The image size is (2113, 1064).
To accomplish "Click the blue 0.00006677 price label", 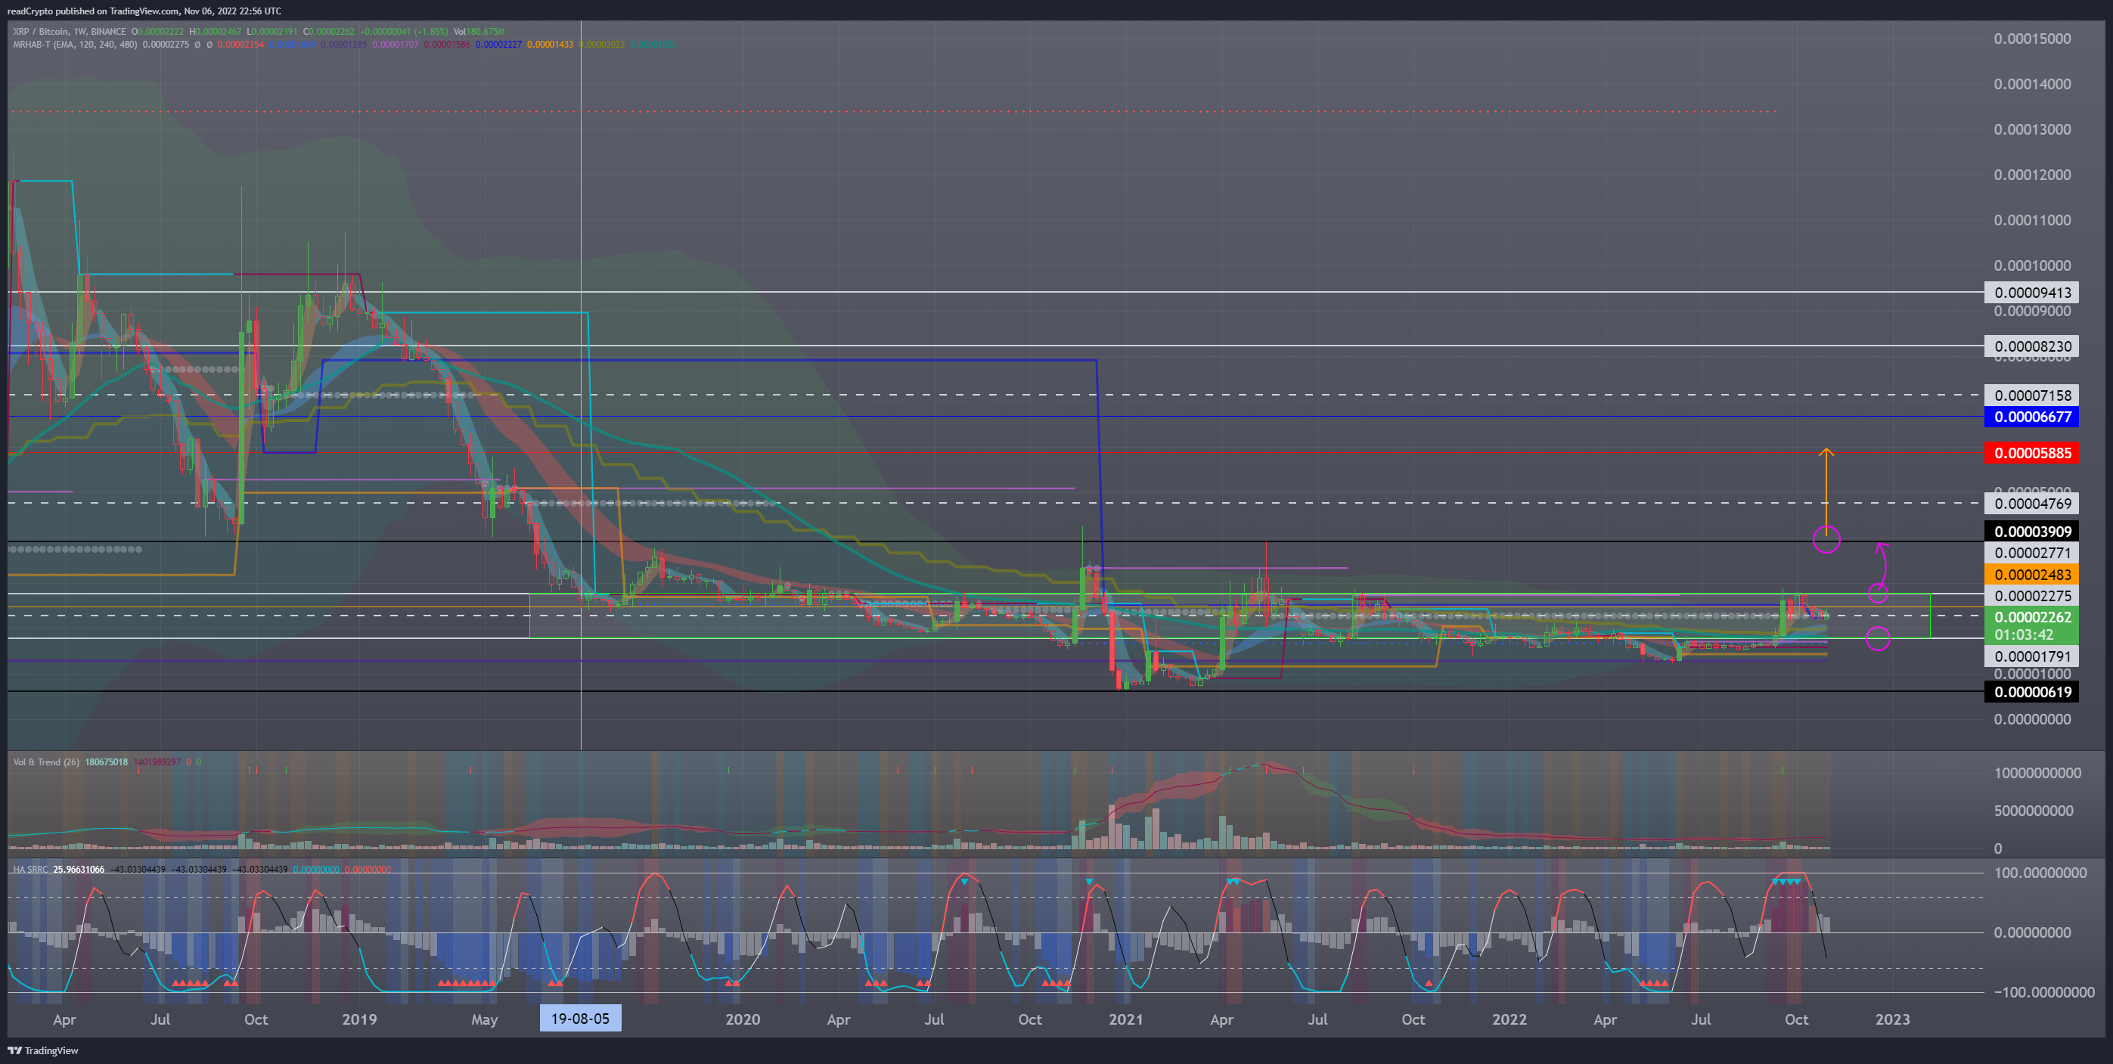I will (x=2032, y=417).
